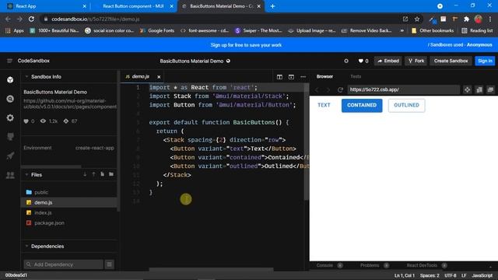Reload the Chrome page
The width and height of the screenshot is (498, 280).
[x=31, y=19]
